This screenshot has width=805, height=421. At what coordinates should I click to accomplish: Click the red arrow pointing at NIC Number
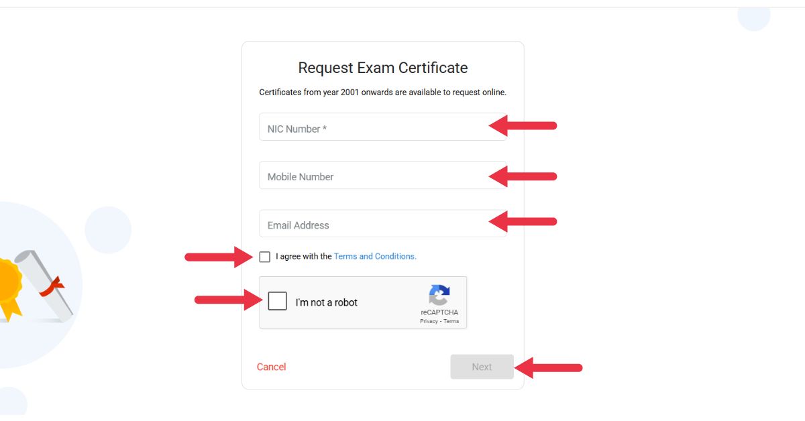[523, 125]
